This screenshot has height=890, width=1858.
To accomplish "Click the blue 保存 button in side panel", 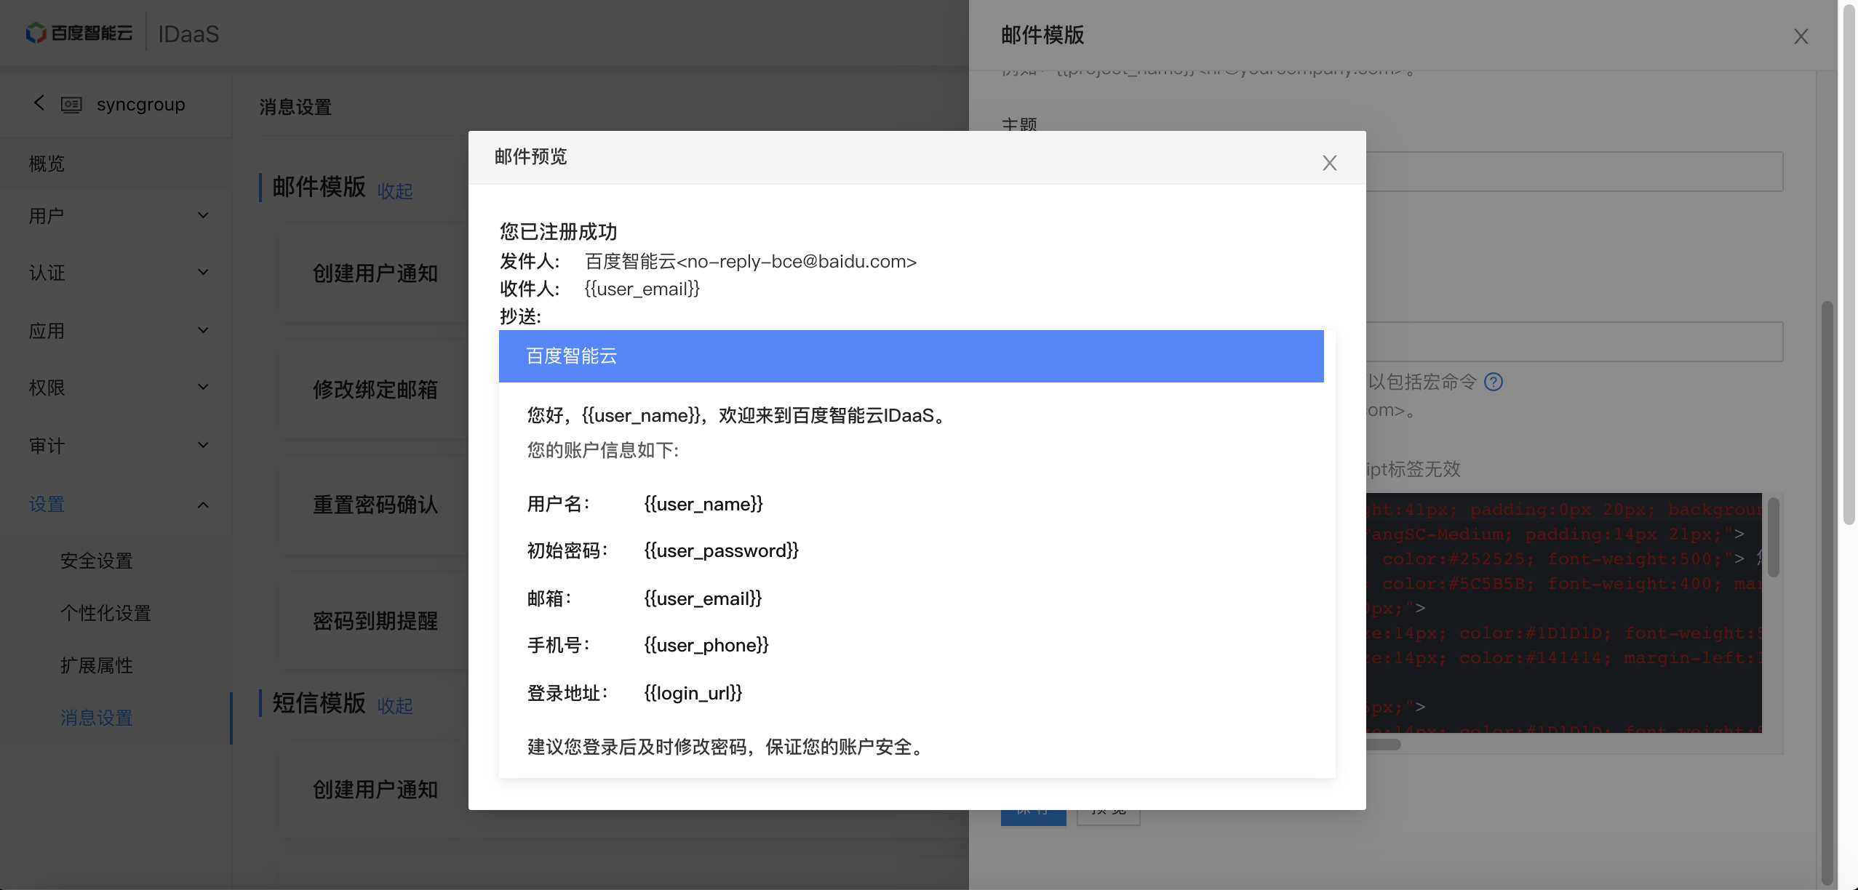I will tap(1033, 817).
